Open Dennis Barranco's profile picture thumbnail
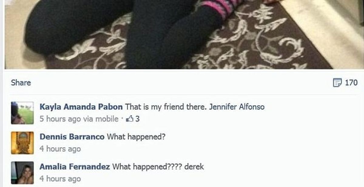The height and width of the screenshot is (187, 364). [x=22, y=143]
